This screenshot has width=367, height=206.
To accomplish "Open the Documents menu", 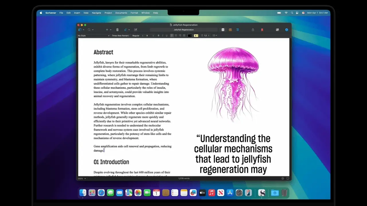I will point(121,13).
